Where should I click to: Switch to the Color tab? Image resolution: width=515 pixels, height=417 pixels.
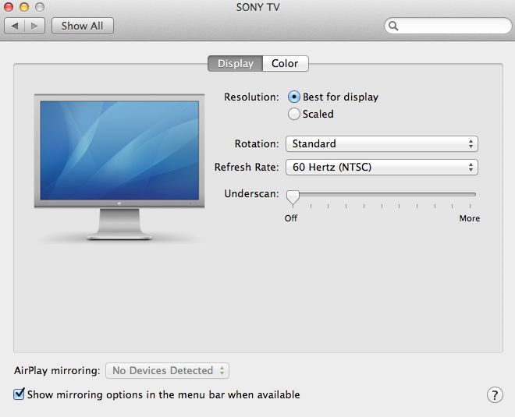pyautogui.click(x=286, y=63)
